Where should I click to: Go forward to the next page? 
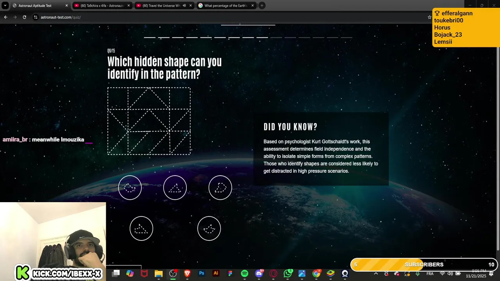pos(15,17)
